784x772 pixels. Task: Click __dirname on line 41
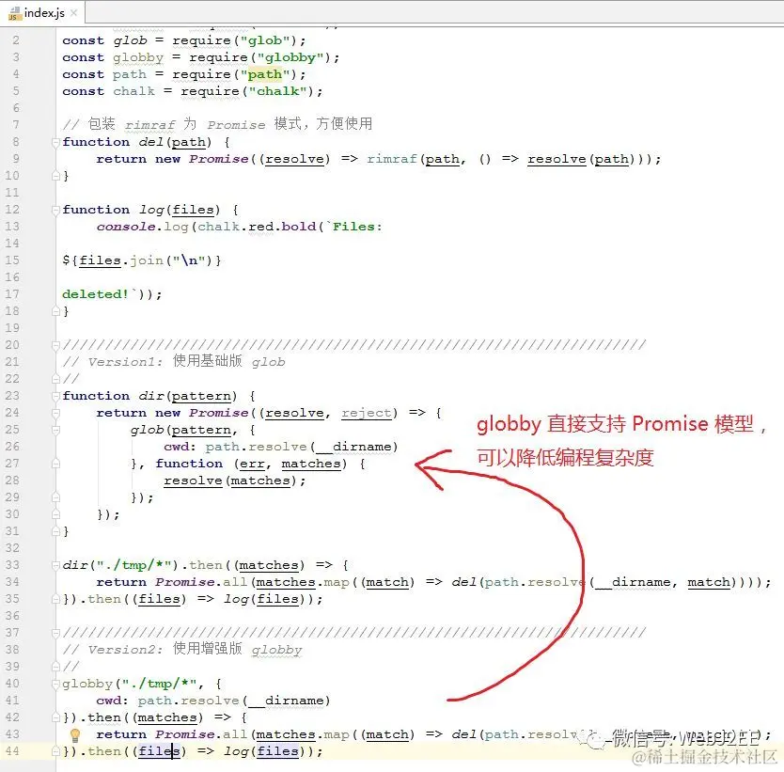[286, 701]
